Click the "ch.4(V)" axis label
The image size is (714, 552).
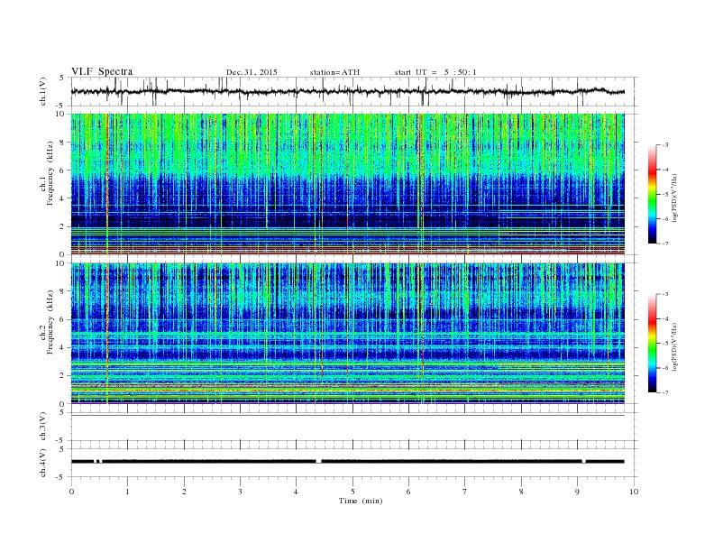tap(43, 463)
